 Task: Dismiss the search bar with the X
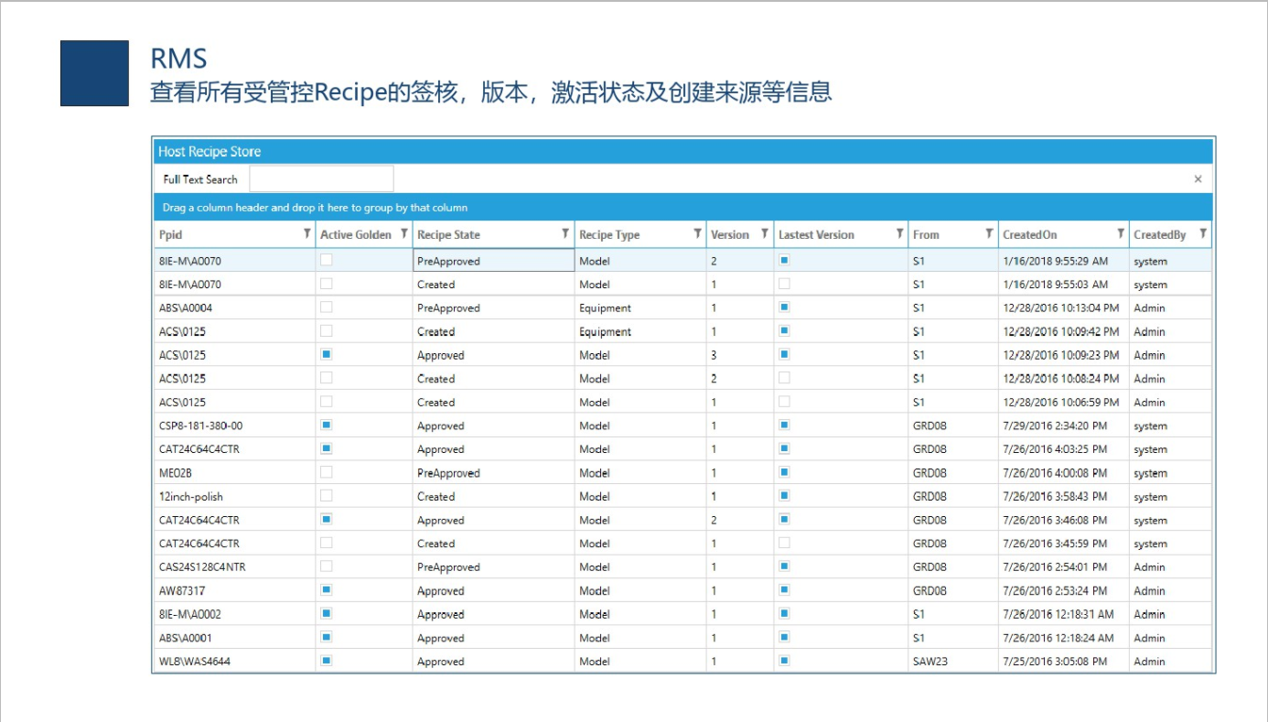pyautogui.click(x=1198, y=178)
